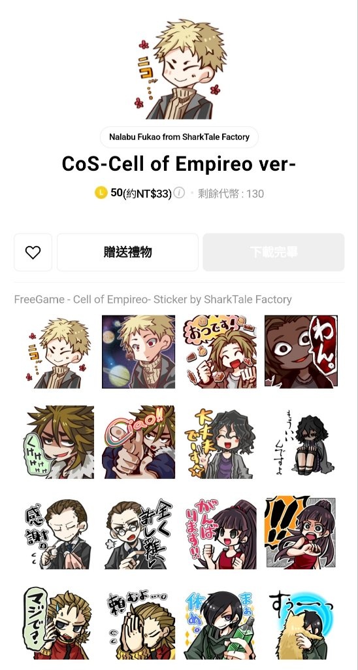Image resolution: width=358 pixels, height=670 pixels.
Task: Select the 感謝 bowing man sticker
Action: pyautogui.click(x=57, y=533)
